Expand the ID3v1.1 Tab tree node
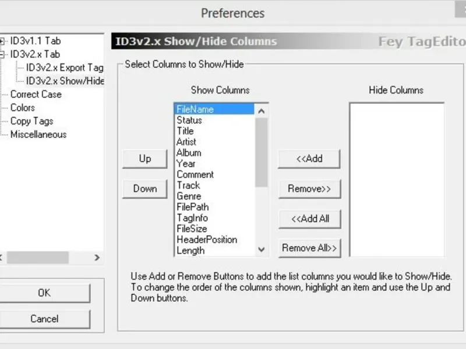Image resolution: width=466 pixels, height=349 pixels. 2,41
